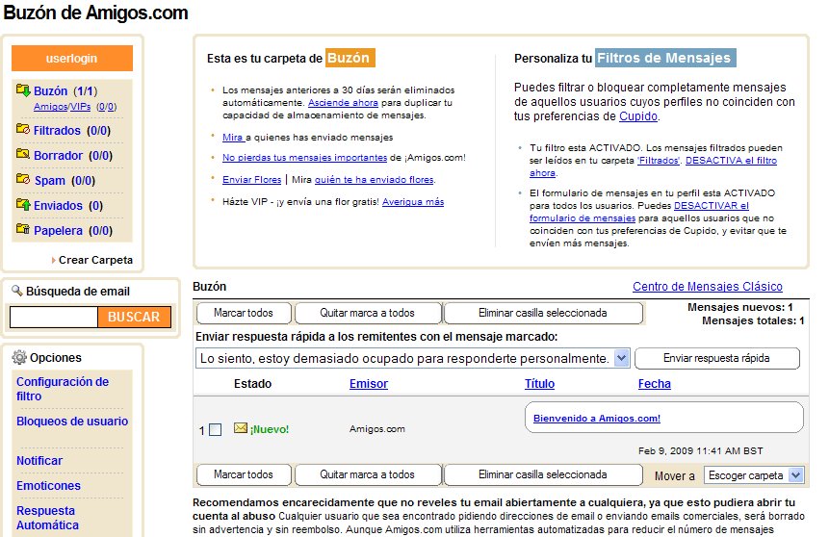Open Bloqueos de usuario option
This screenshot has height=537, width=829.
(x=72, y=422)
